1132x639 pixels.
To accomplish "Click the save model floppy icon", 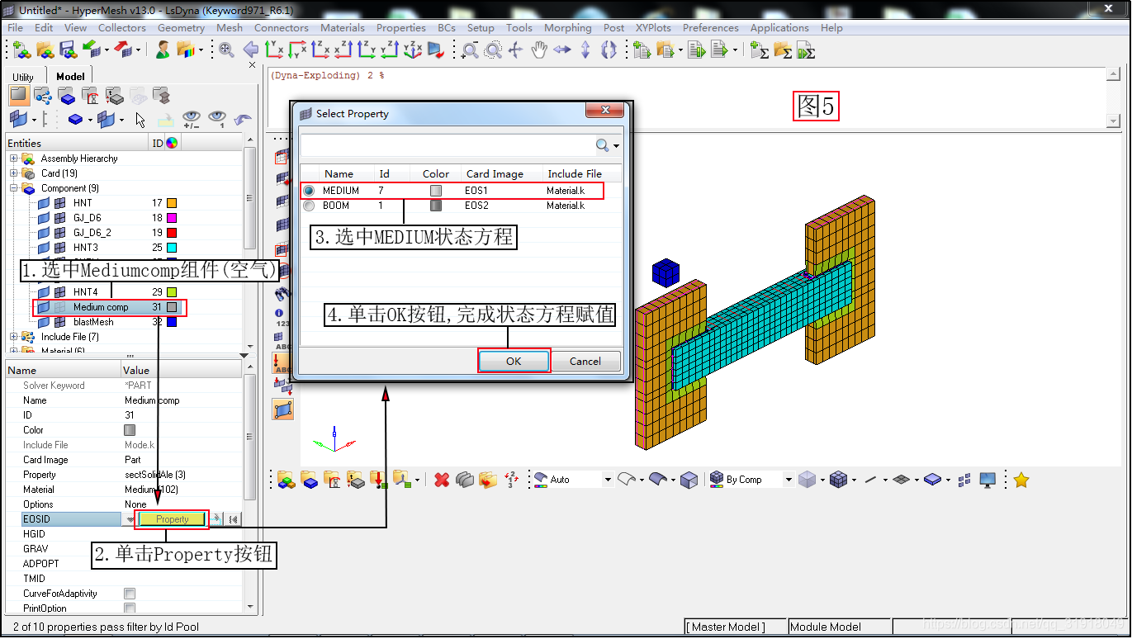I will pos(68,50).
